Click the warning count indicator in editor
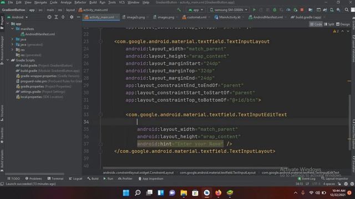This screenshot has height=199, width=355. [x=336, y=31]
